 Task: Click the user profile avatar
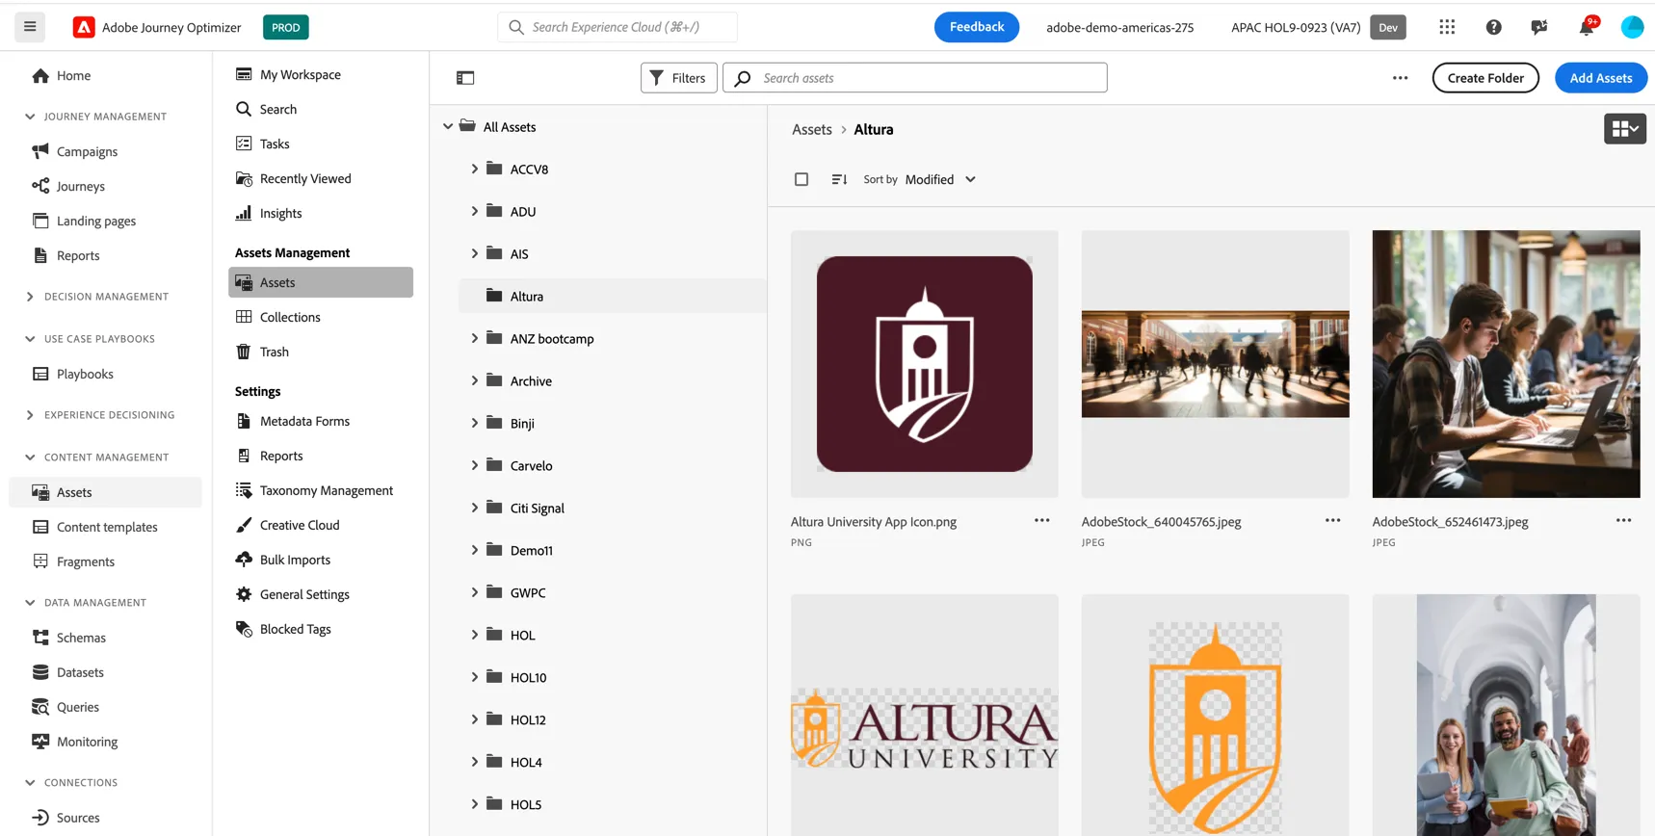click(1632, 27)
